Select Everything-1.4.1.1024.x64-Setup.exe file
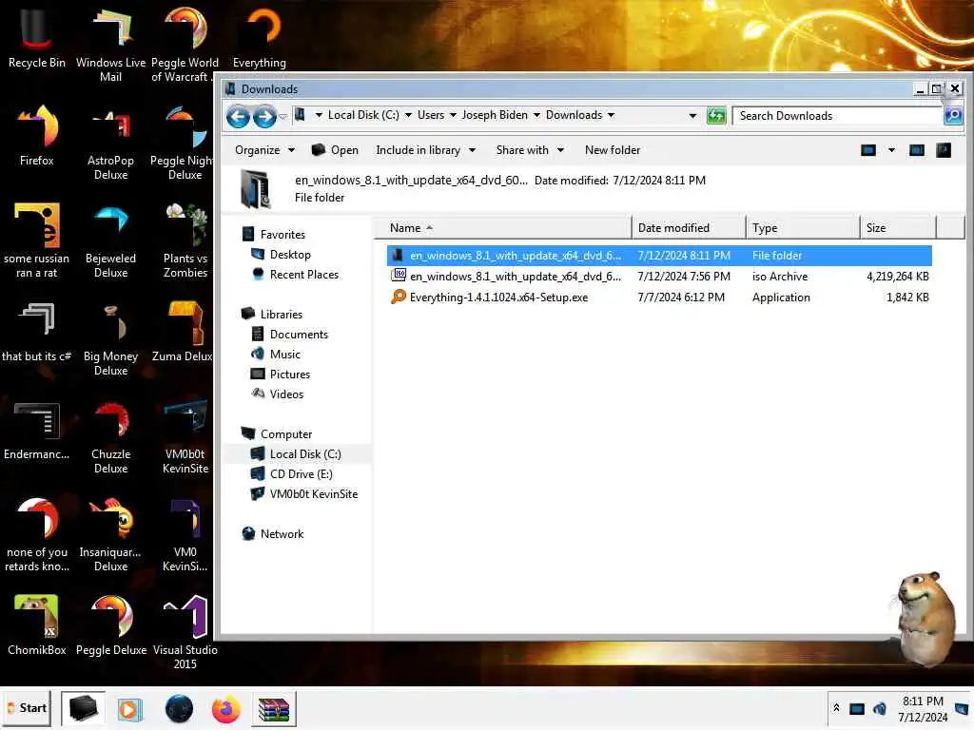974x730 pixels. 659,298
